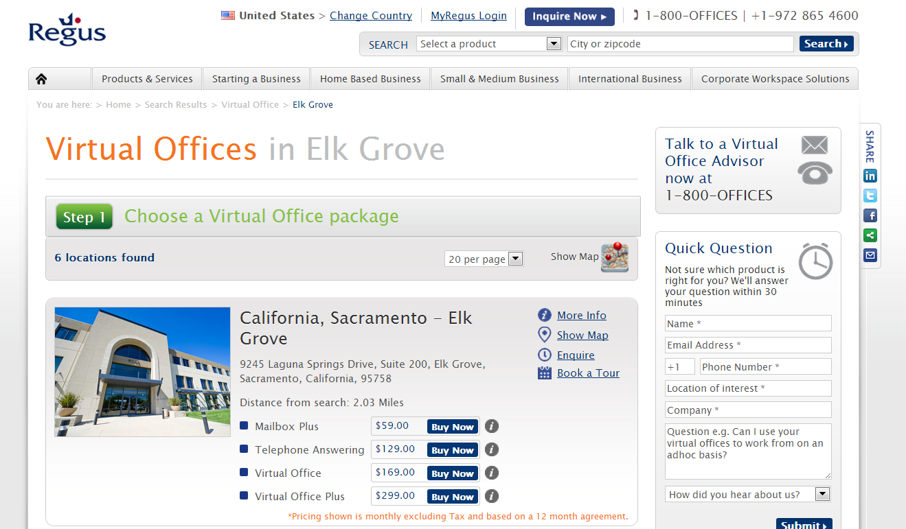Open info icon for Virtual Office Plus
This screenshot has height=529, width=906.
pyautogui.click(x=492, y=496)
